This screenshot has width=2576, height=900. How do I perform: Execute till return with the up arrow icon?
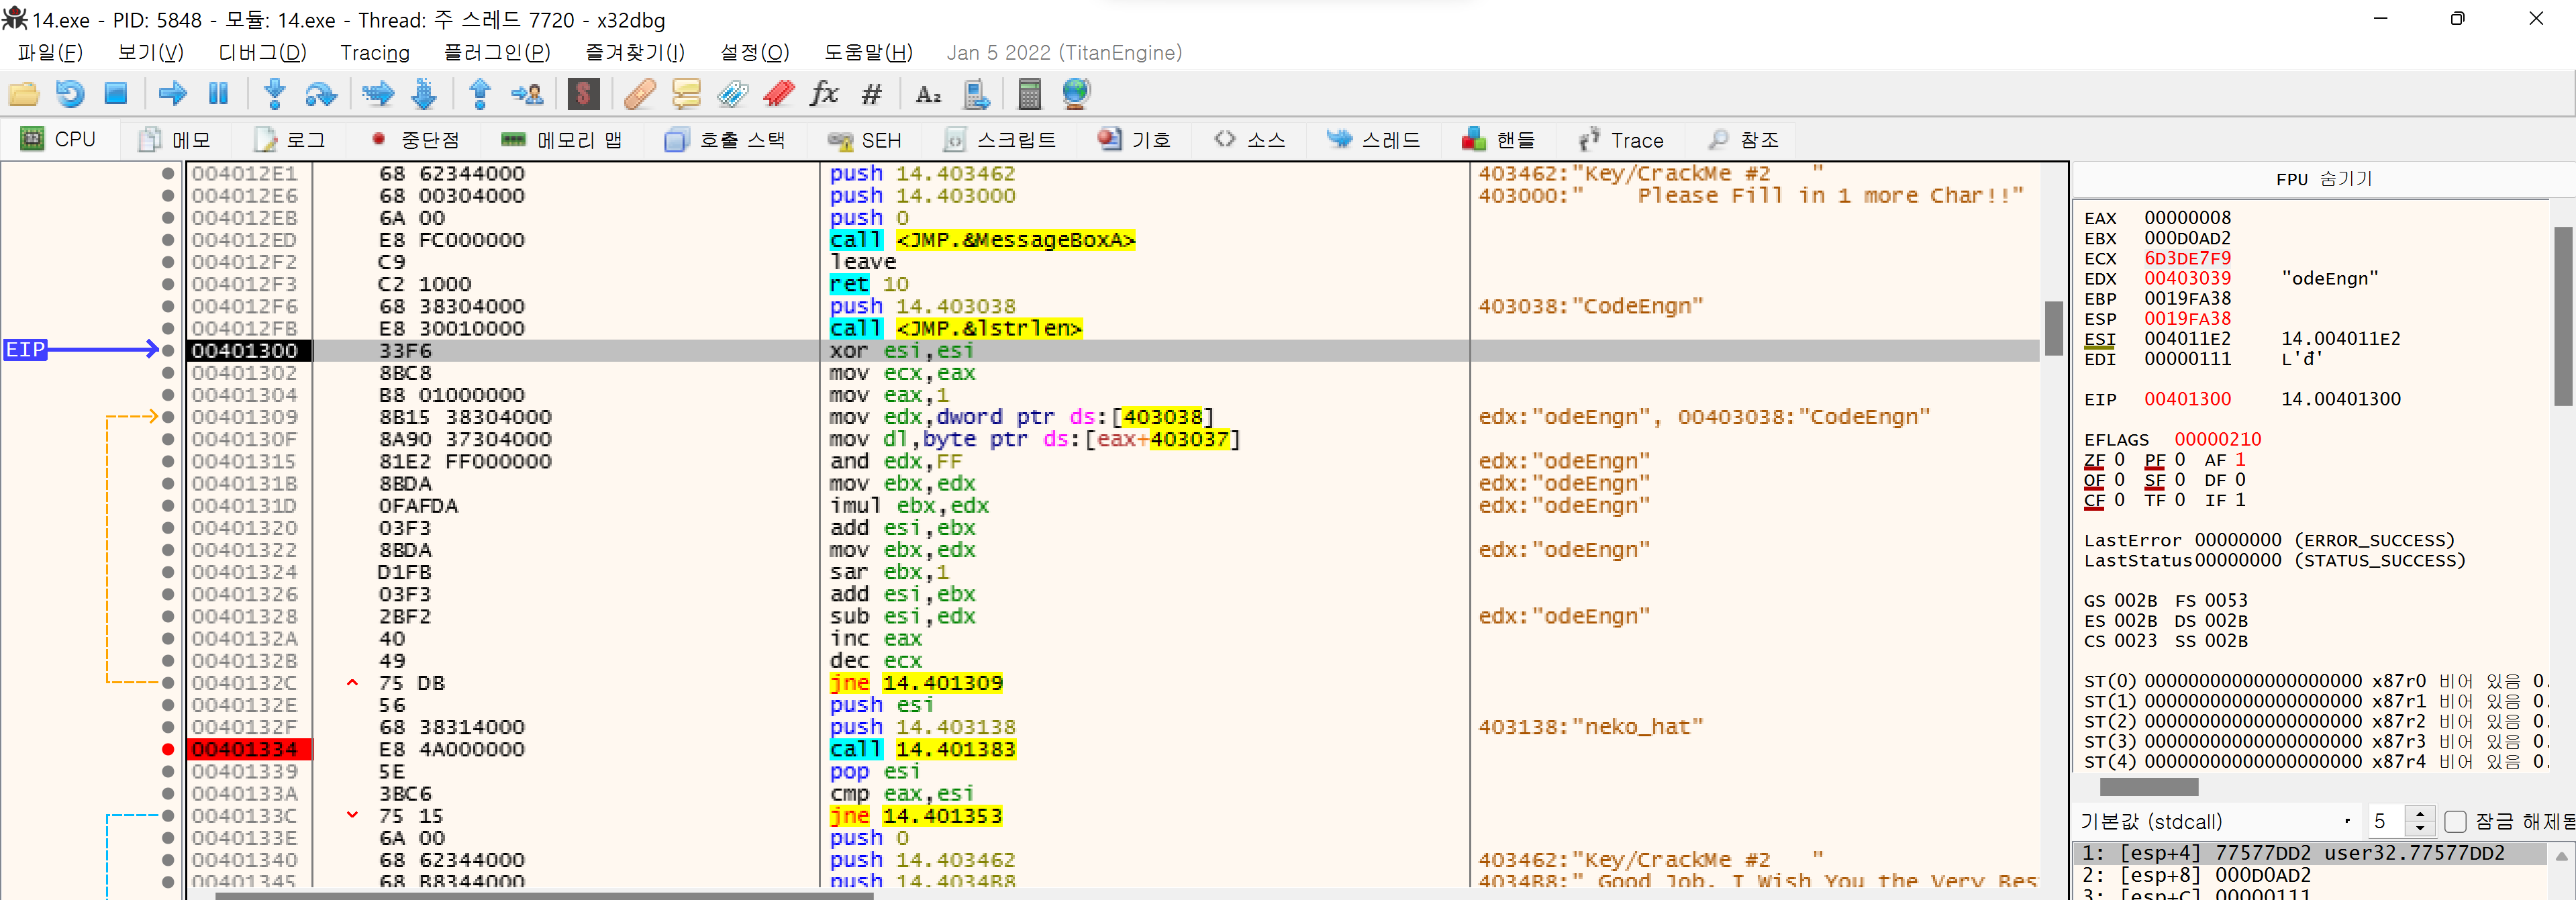pos(480,94)
